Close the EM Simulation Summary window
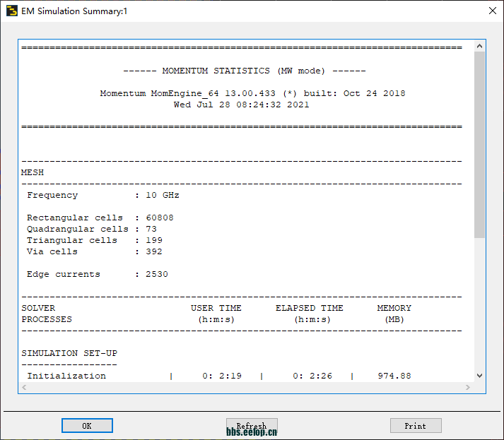The width and height of the screenshot is (504, 440). point(492,11)
